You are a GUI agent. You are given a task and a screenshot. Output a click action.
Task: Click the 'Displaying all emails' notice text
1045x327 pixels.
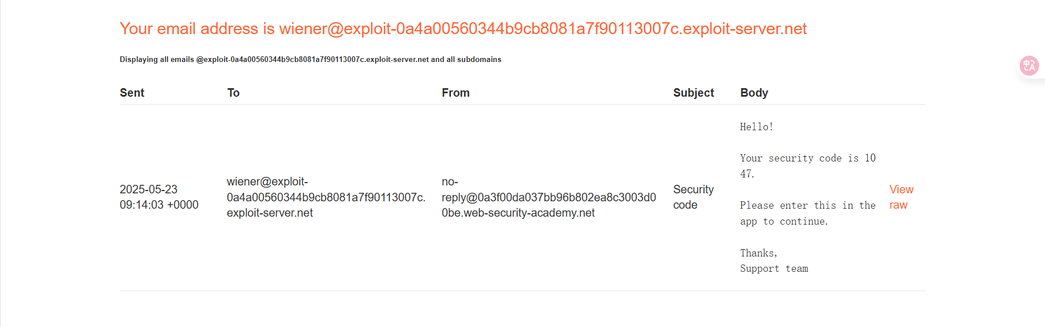pos(310,60)
